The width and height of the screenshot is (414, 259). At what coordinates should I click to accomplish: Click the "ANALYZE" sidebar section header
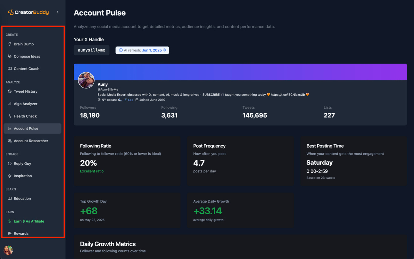pos(13,82)
